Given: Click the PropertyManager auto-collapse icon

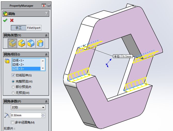Looking at the screenshot, I should (44, 5).
